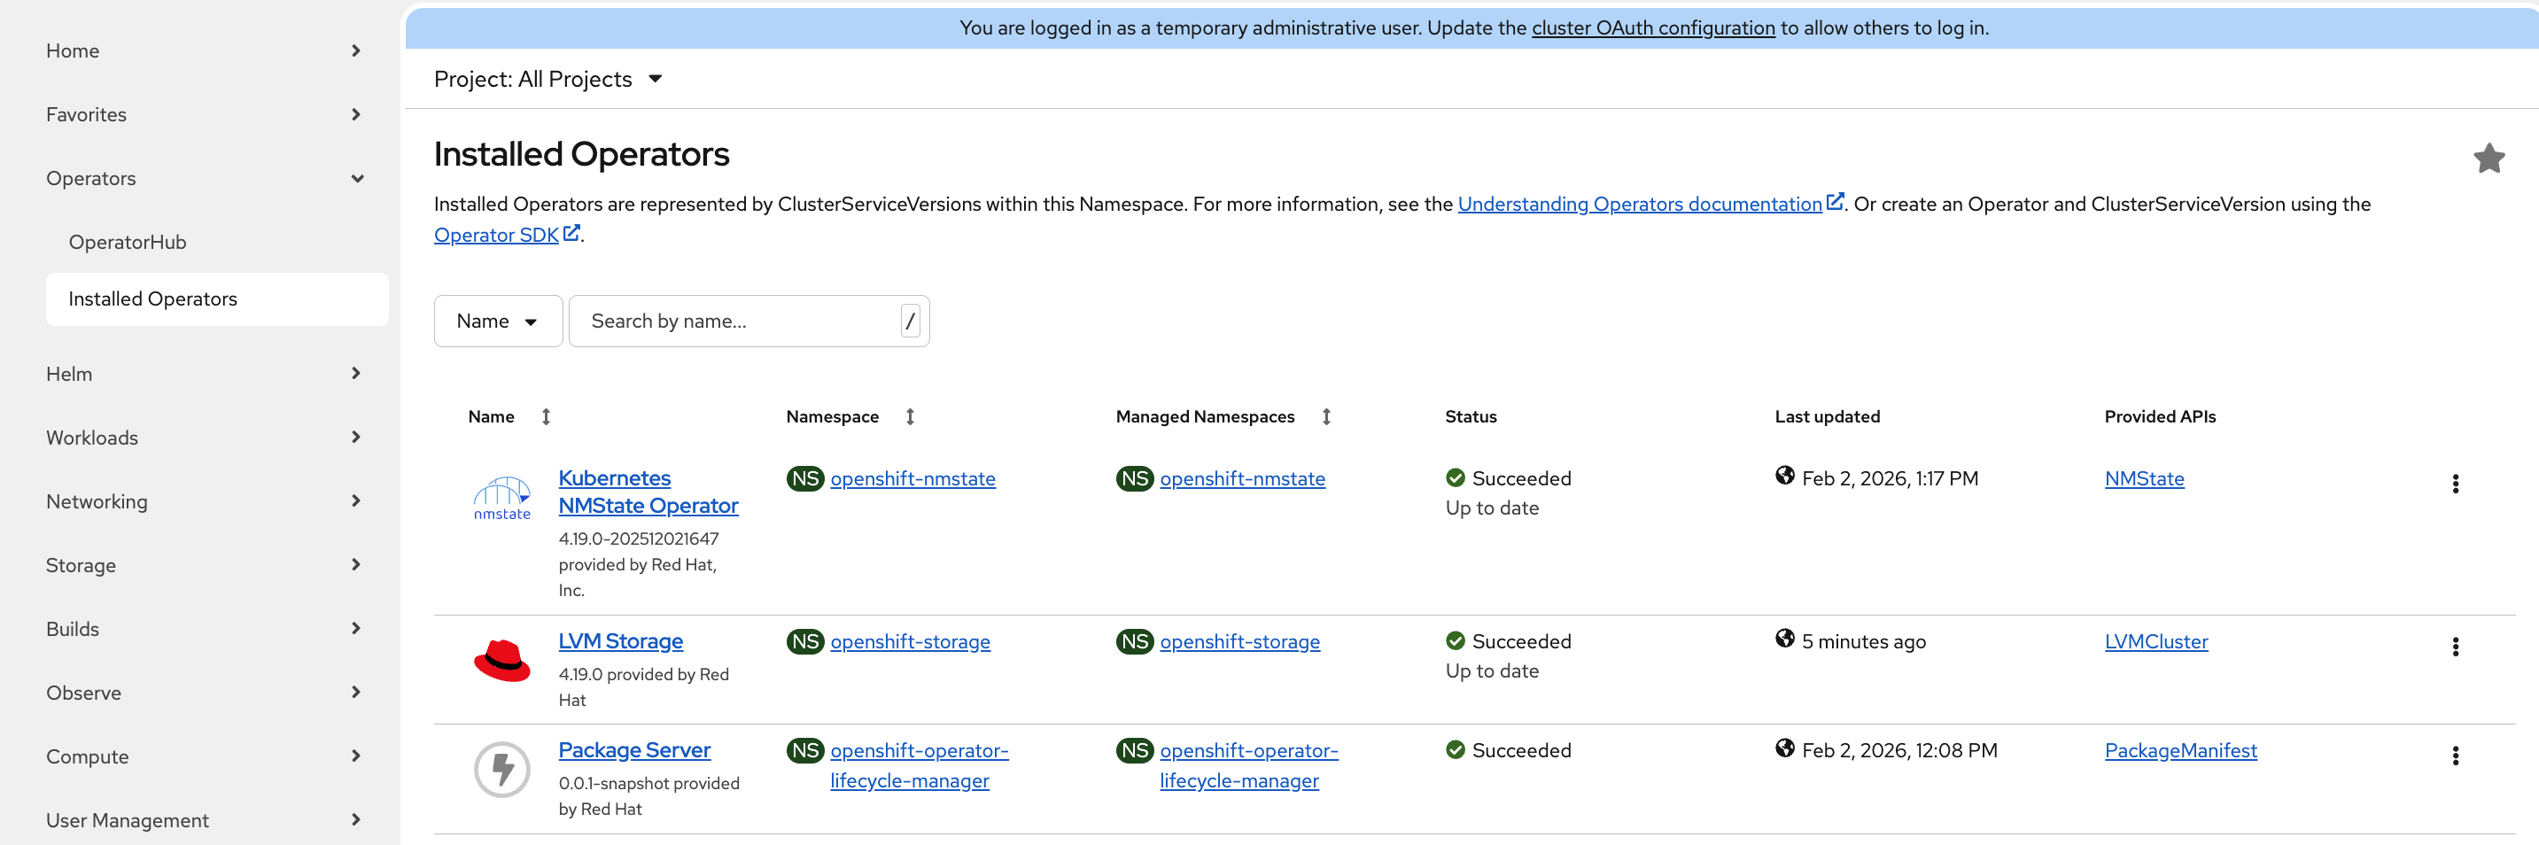The width and height of the screenshot is (2539, 845).
Task: Open openshift-operator-lifecycle-manager link in Namespace column
Action: click(919, 765)
